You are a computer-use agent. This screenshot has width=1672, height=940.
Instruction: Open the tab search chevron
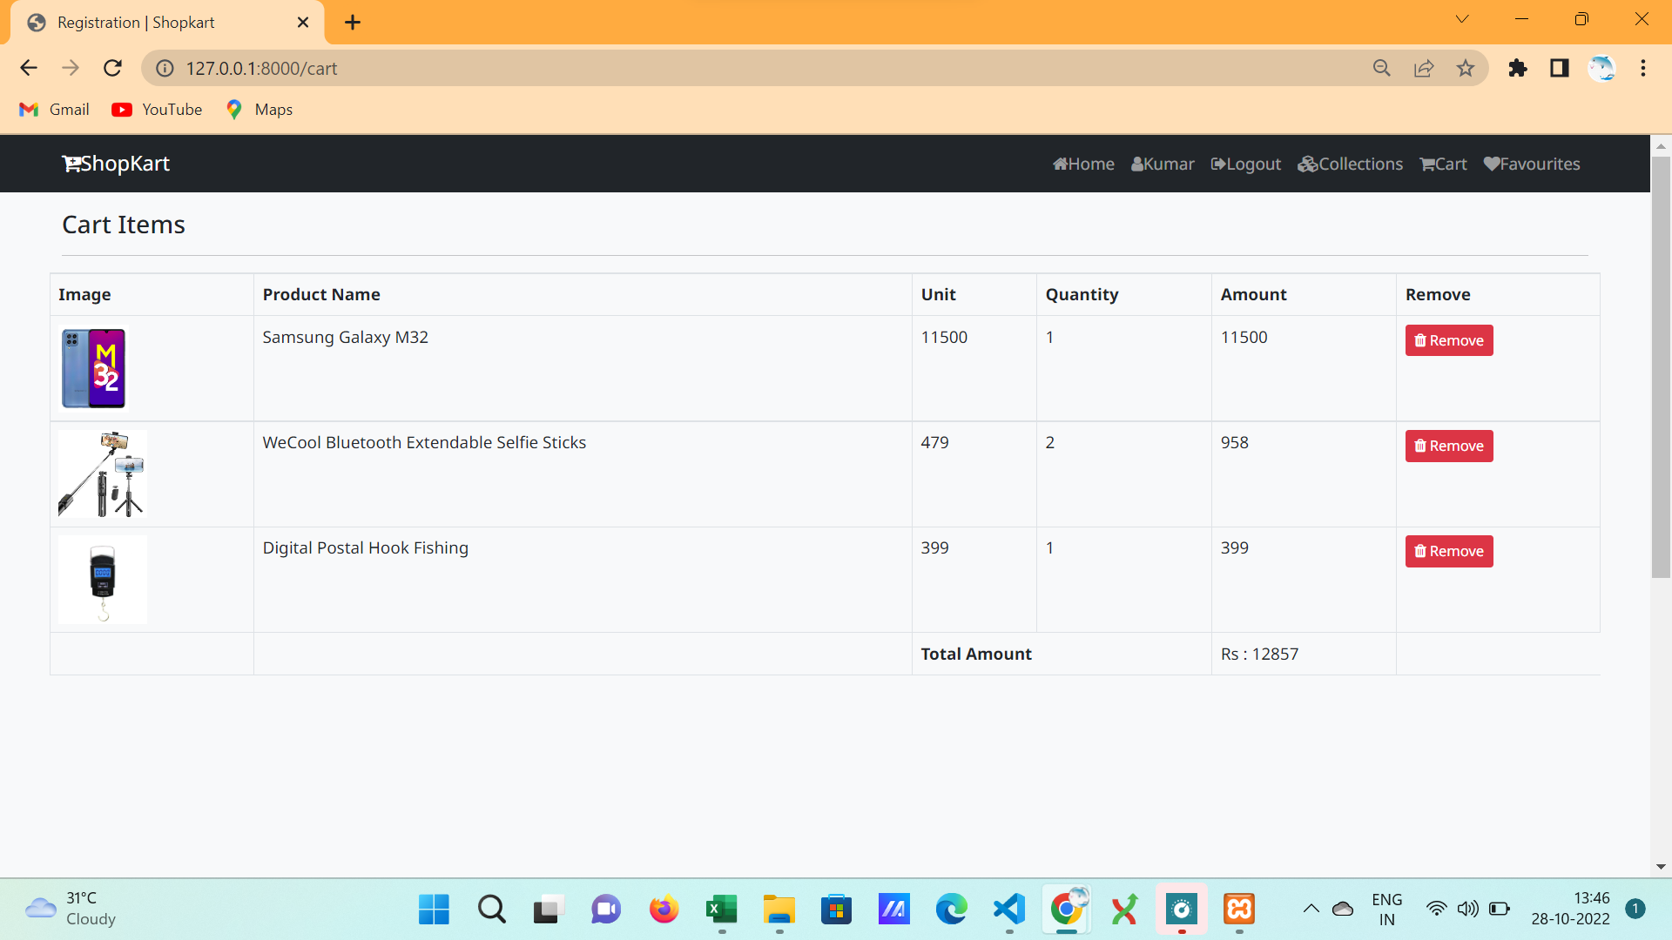[1463, 18]
